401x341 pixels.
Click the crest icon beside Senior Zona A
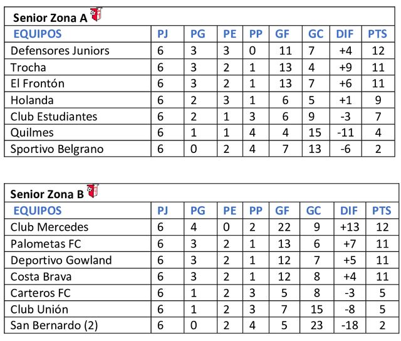point(96,15)
